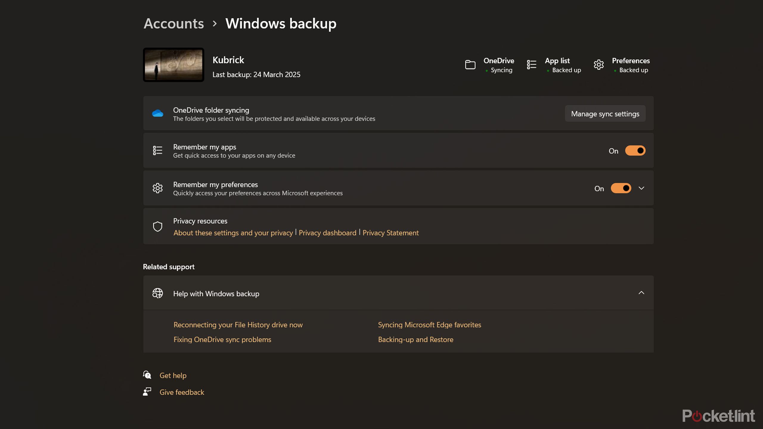Turn off Remember my apps toggle
Viewport: 763px width, 429px height.
[635, 151]
